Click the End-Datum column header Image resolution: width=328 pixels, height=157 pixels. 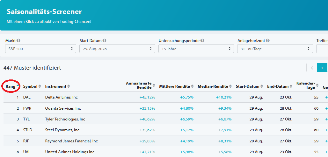click(x=278, y=86)
